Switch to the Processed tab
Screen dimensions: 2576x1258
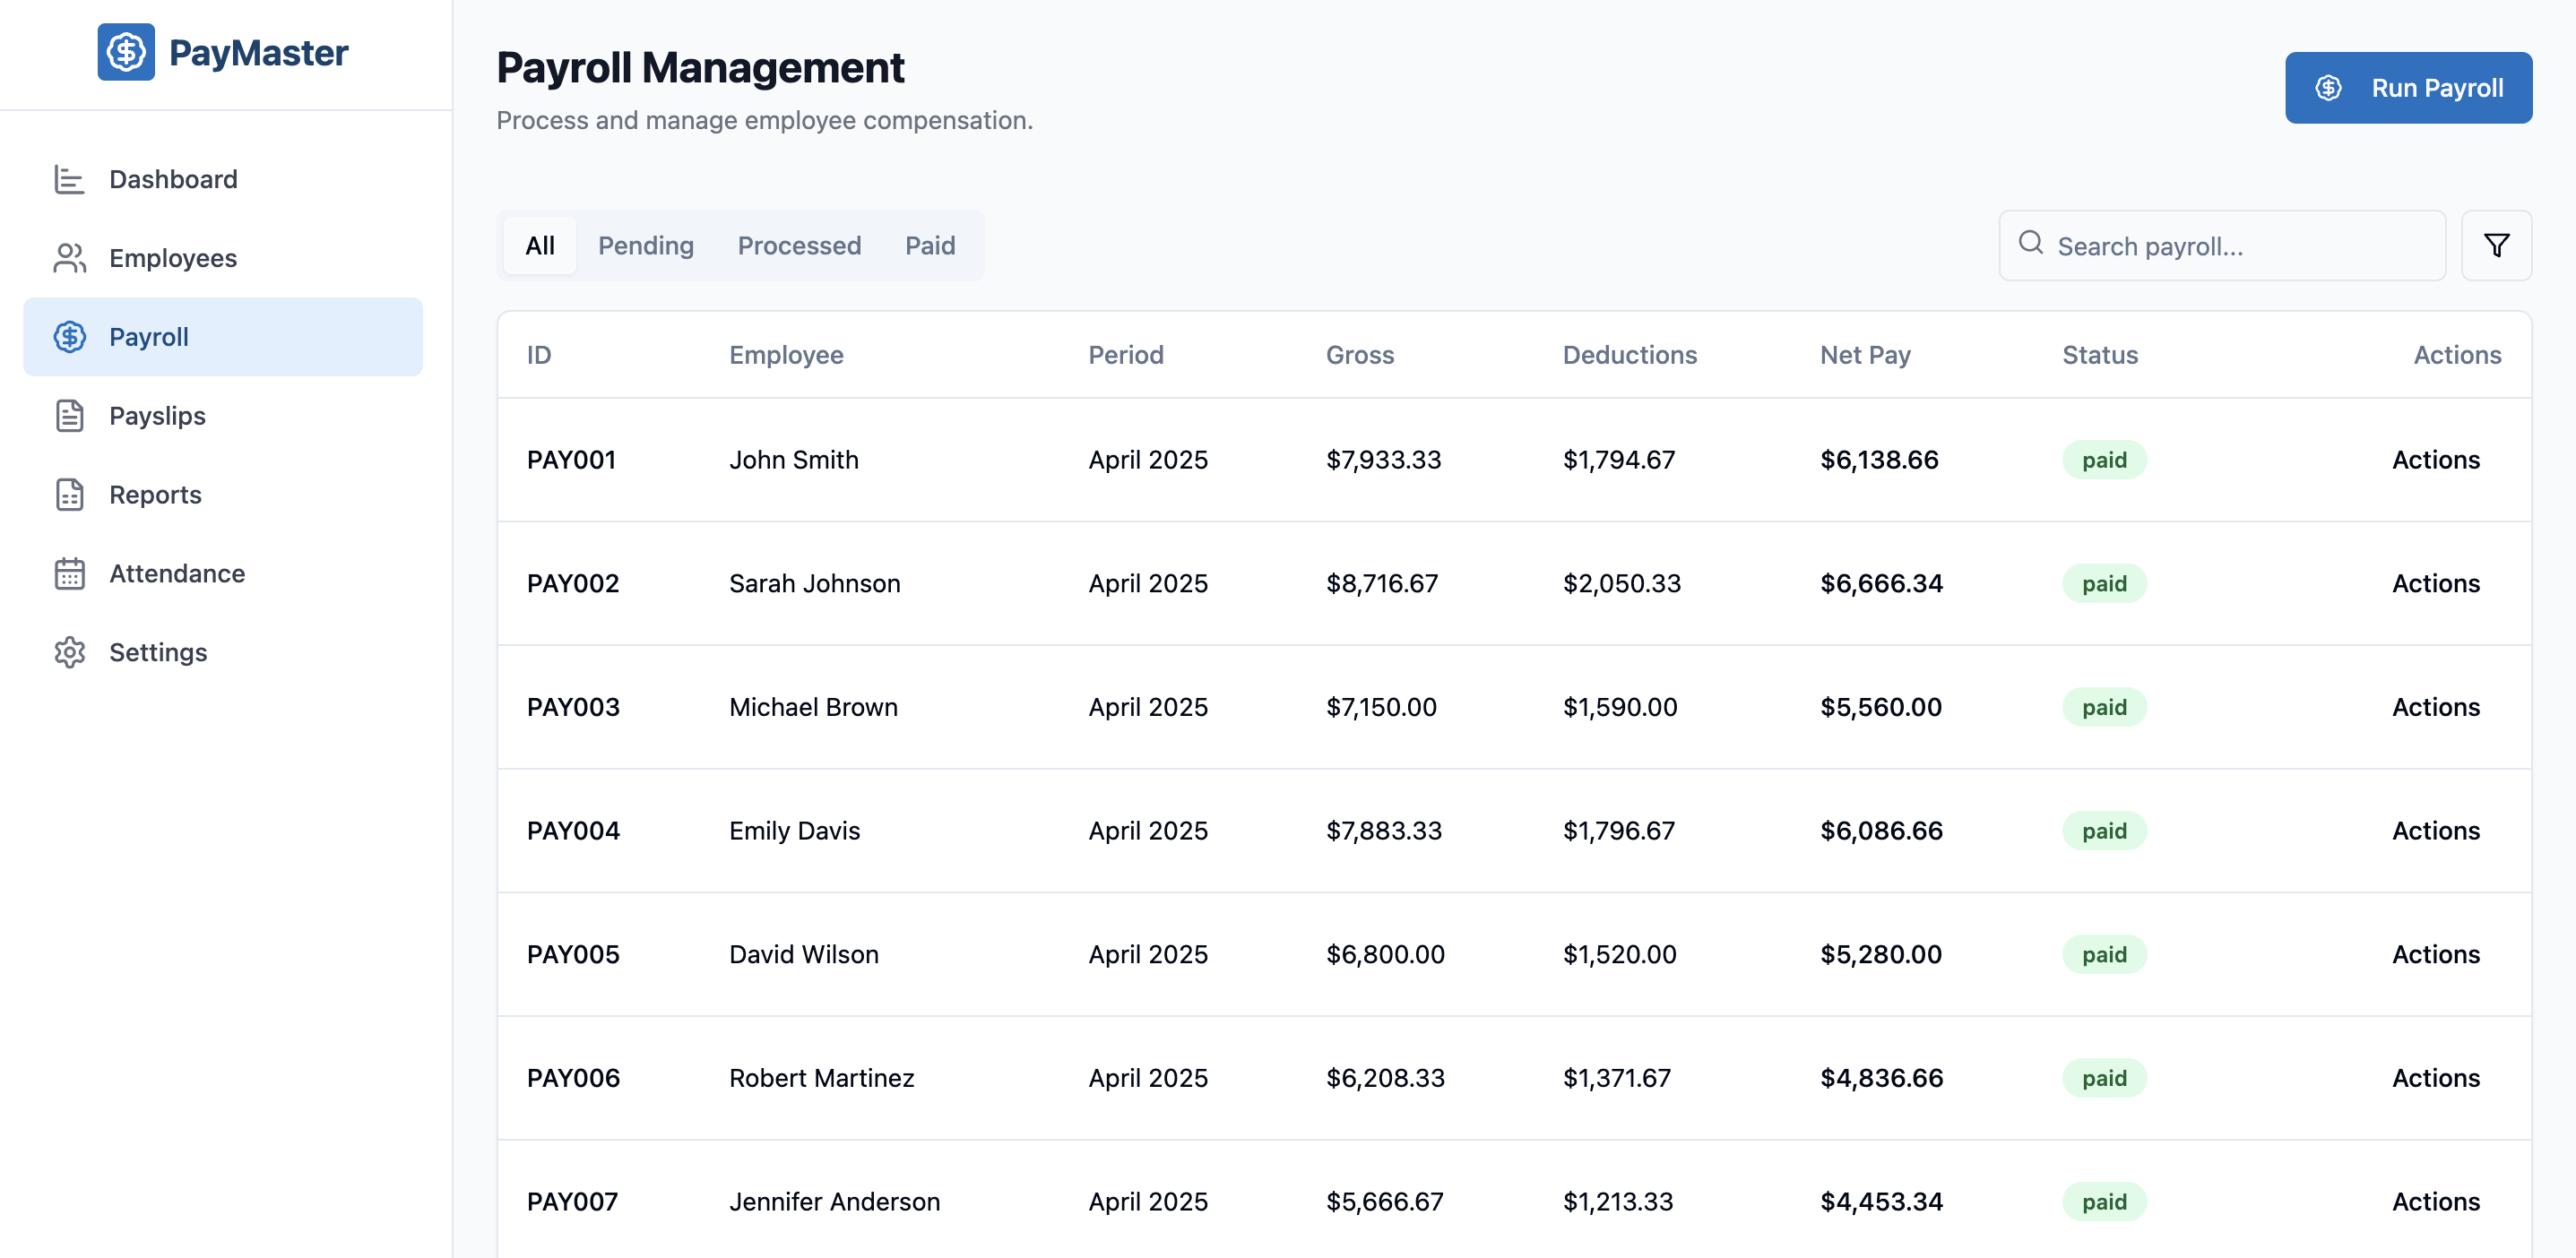798,246
